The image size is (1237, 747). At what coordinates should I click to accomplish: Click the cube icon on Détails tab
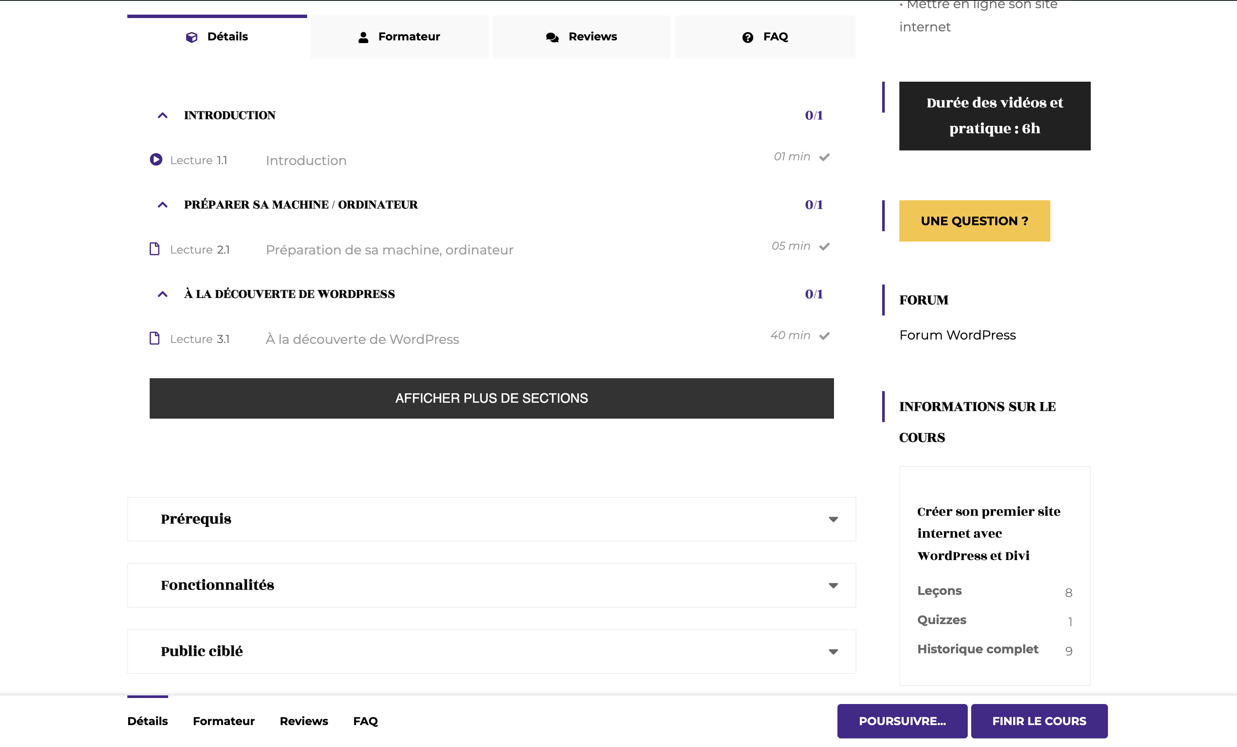[x=191, y=37]
